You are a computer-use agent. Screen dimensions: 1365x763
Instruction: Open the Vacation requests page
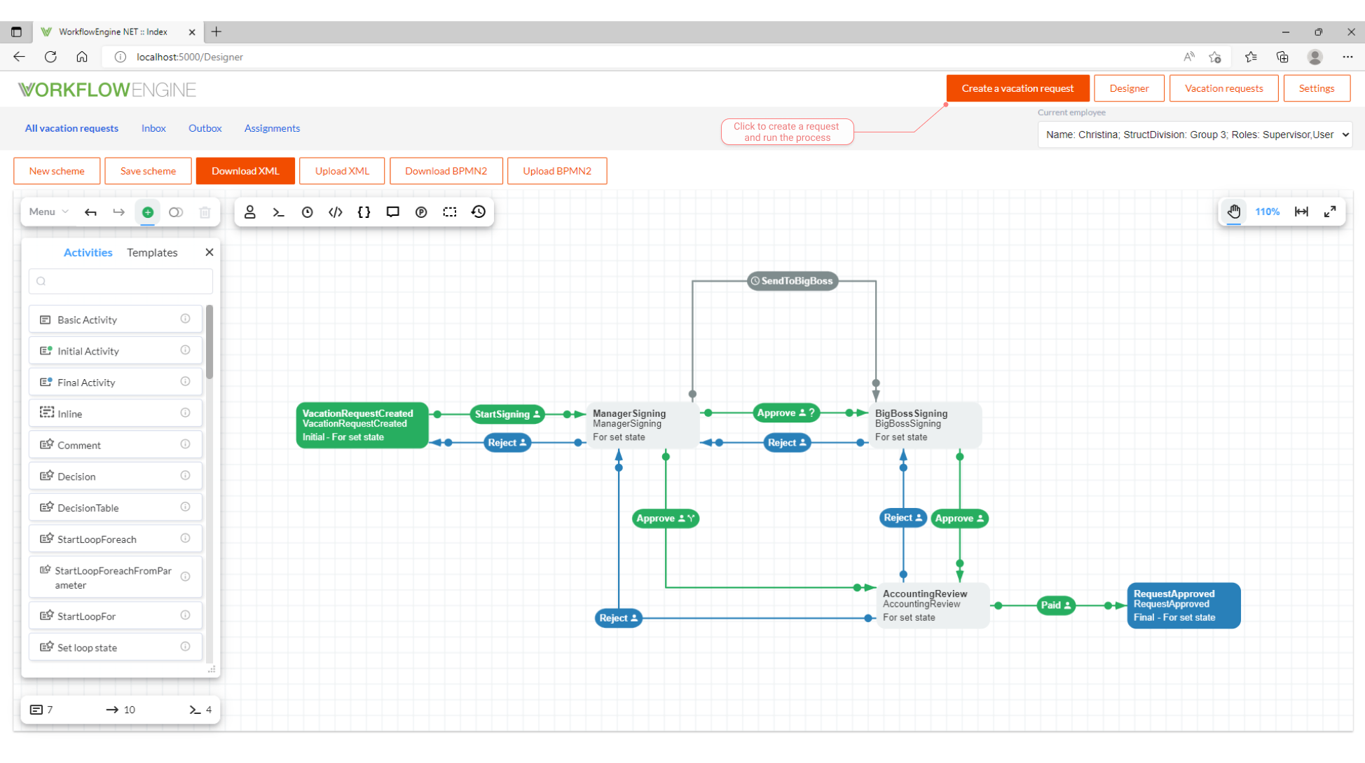[x=1223, y=88]
